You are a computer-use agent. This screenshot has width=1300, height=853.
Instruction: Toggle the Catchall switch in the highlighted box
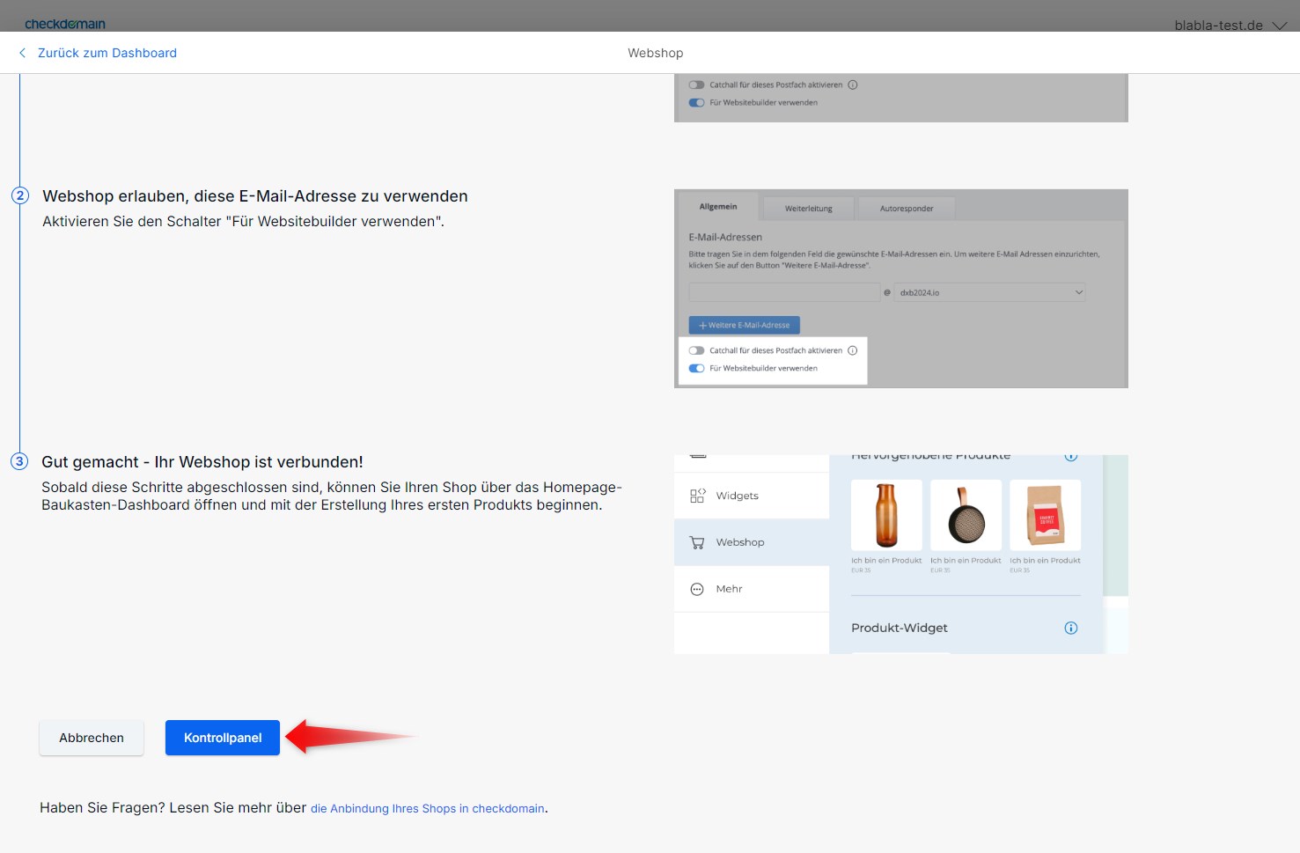696,350
